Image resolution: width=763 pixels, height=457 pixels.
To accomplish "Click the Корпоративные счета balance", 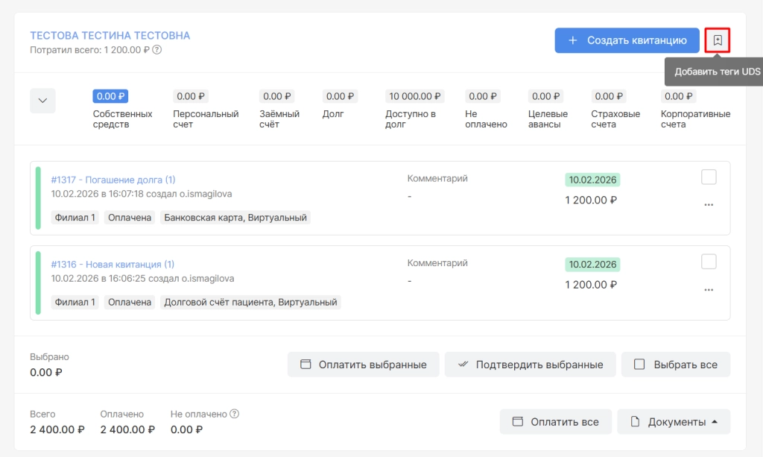I will coord(678,96).
